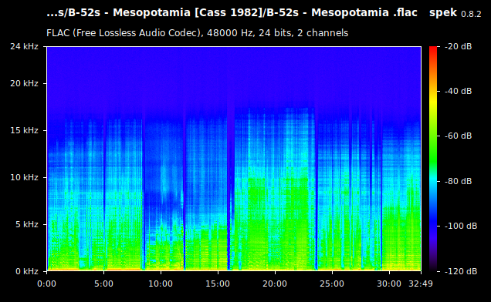
Task: Click the '20:00' time axis label
Action: tap(275, 284)
